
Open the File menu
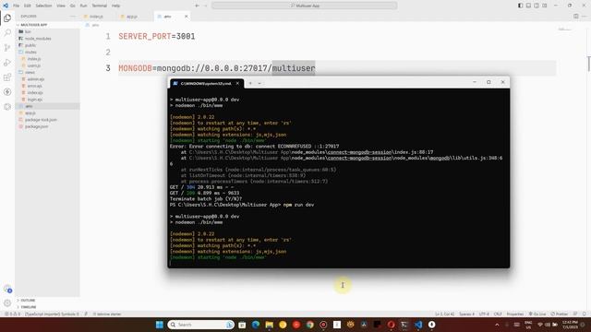(x=17, y=6)
